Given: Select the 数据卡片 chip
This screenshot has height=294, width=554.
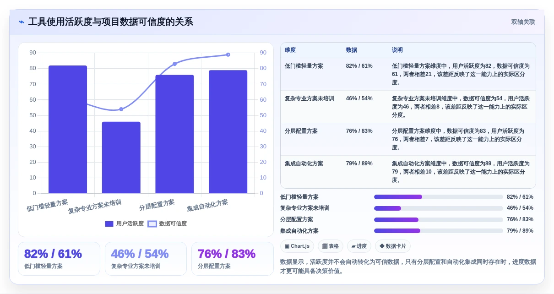Looking at the screenshot, I should coord(393,246).
